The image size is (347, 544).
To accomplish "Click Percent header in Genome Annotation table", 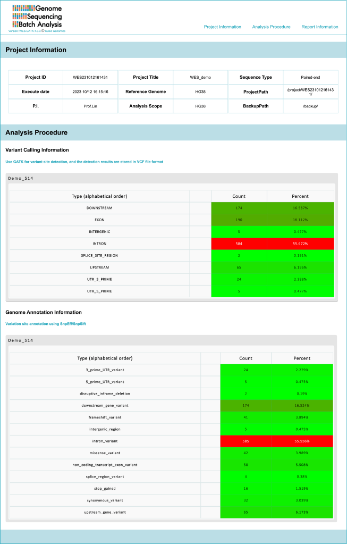I will [x=302, y=358].
